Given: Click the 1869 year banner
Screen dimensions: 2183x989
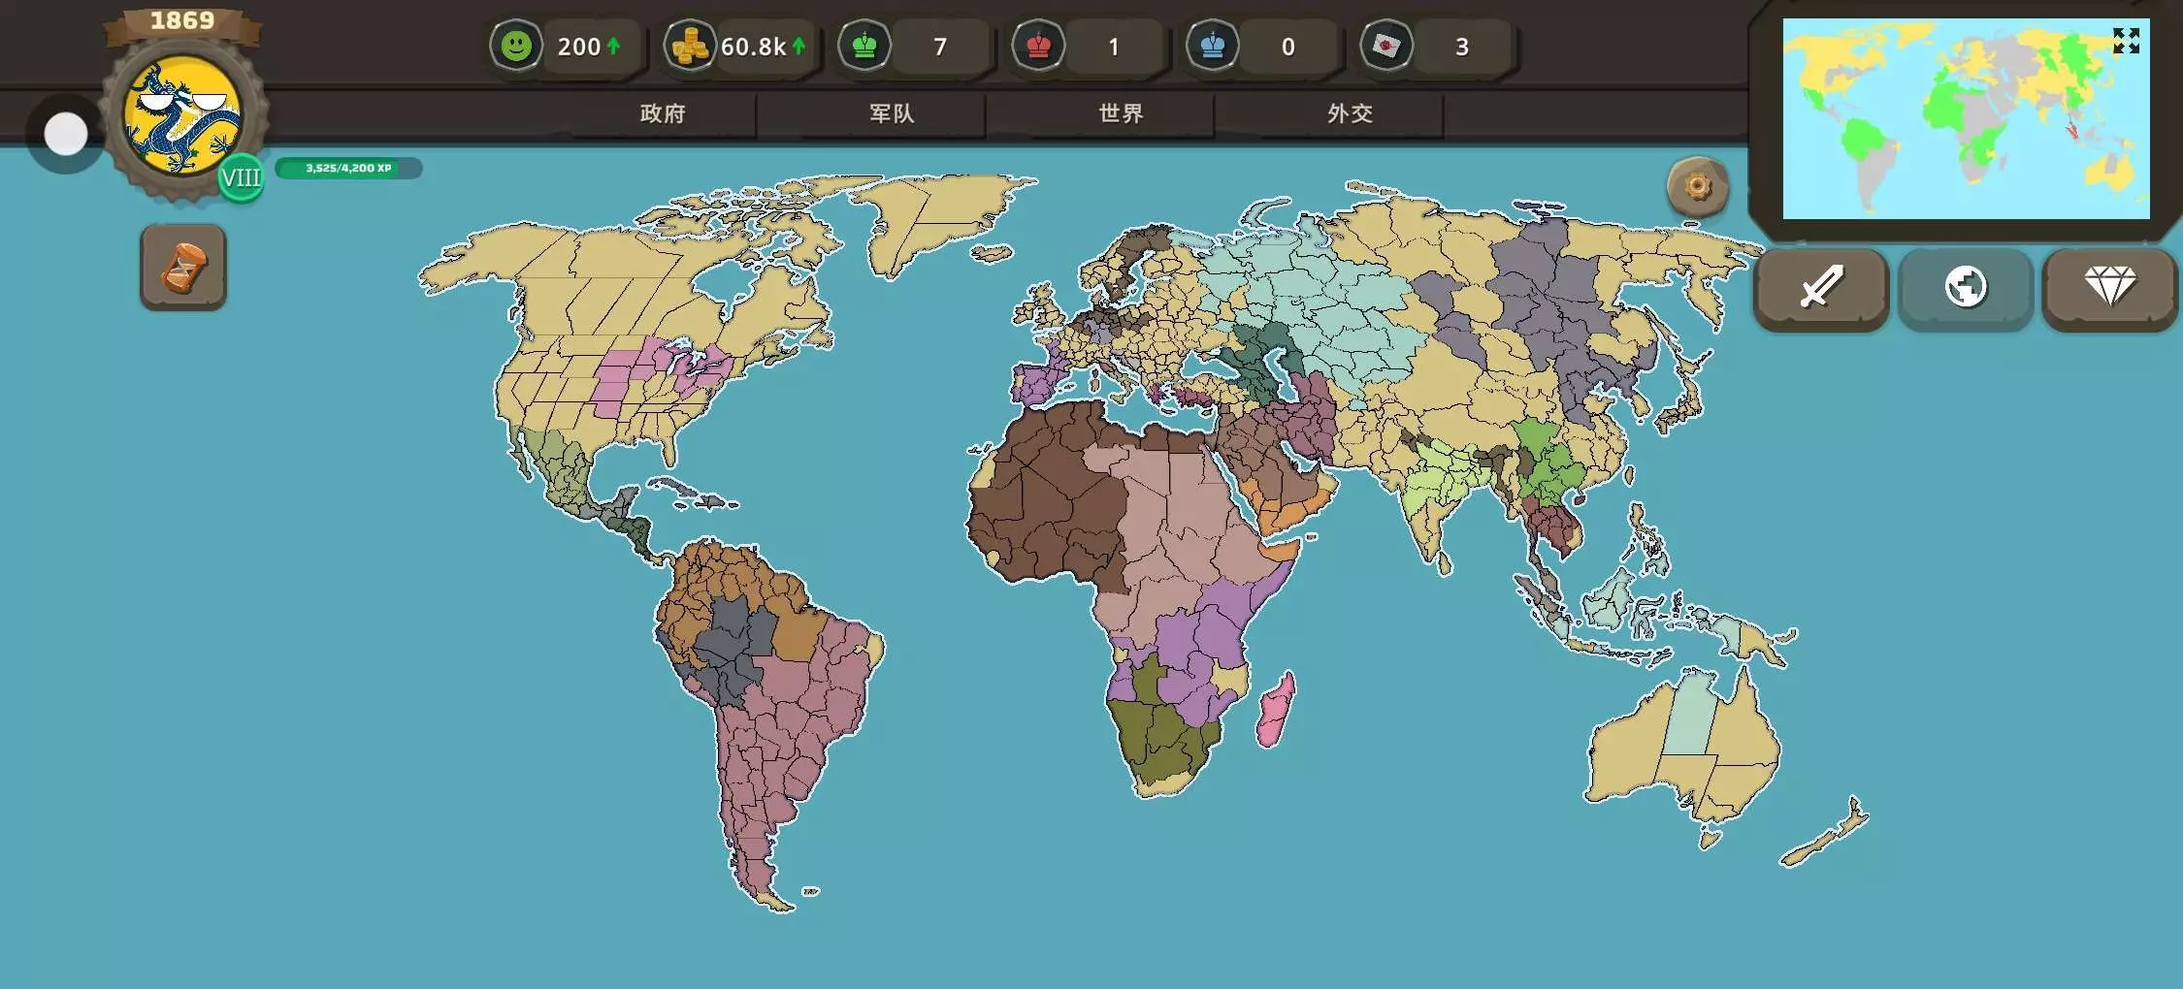Looking at the screenshot, I should pos(182,21).
